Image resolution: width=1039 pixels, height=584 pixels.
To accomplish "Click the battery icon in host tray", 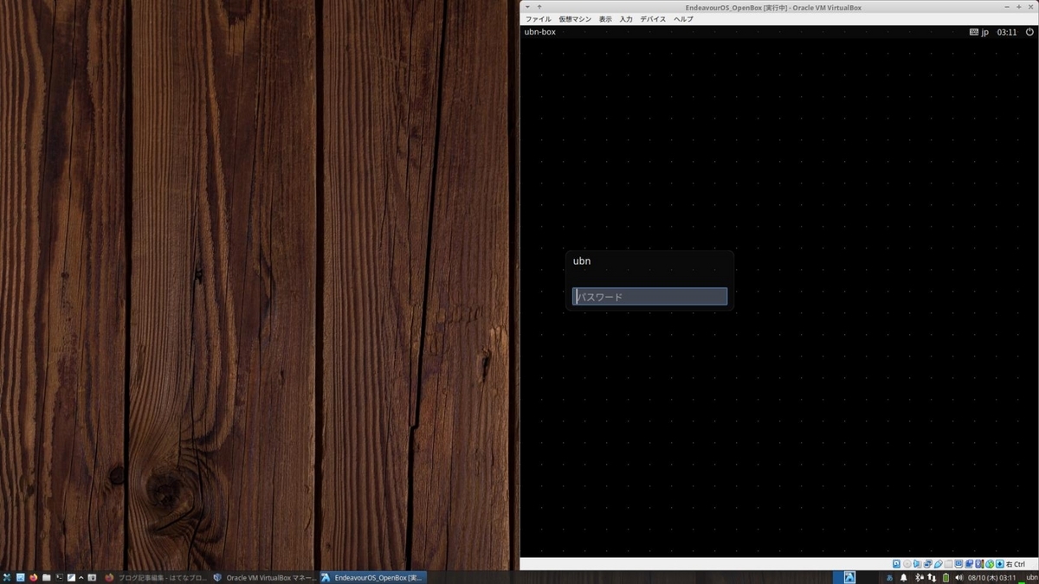I will click(x=945, y=578).
